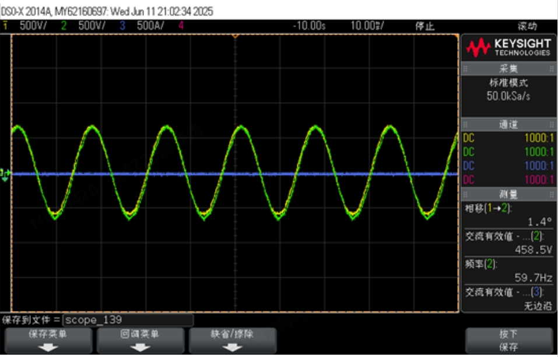Click the 10.00 time-per-division value
The image size is (558, 357).
click(367, 26)
